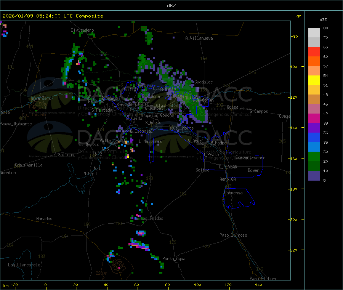Click the orange 60 dBZ legend swatch
343x290 pixels.
pyautogui.click(x=314, y=61)
